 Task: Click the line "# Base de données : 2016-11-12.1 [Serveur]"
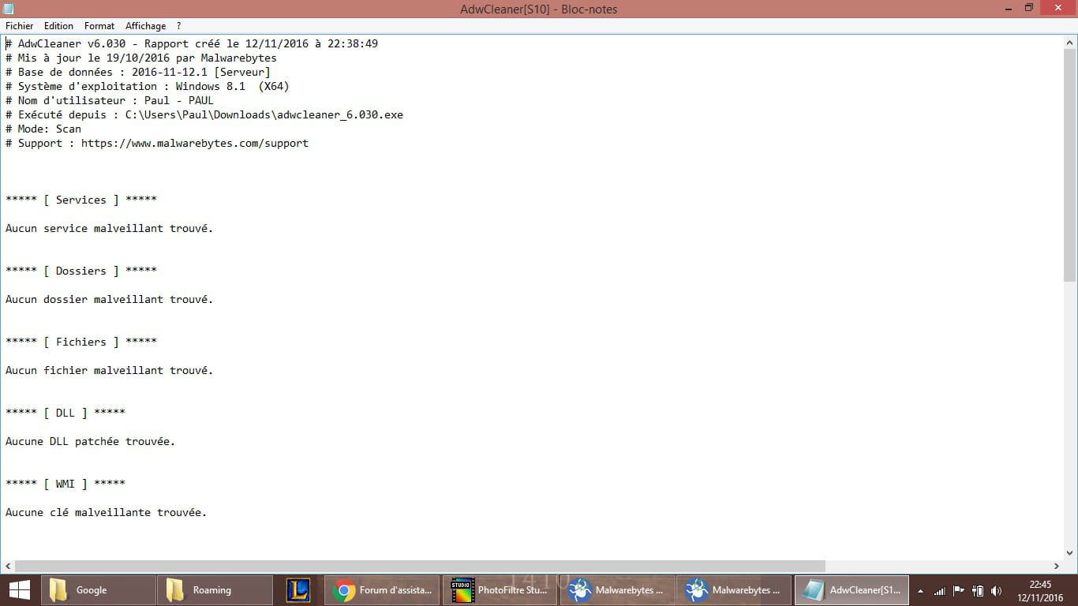[x=138, y=72]
